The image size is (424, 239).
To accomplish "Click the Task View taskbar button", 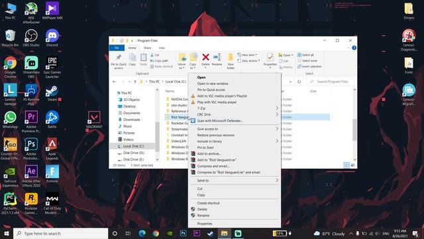I will (x=128, y=233).
